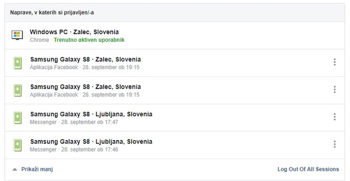Click Log Out Of All Sessions
Viewport: 350px width, 181px height.
[x=308, y=169]
